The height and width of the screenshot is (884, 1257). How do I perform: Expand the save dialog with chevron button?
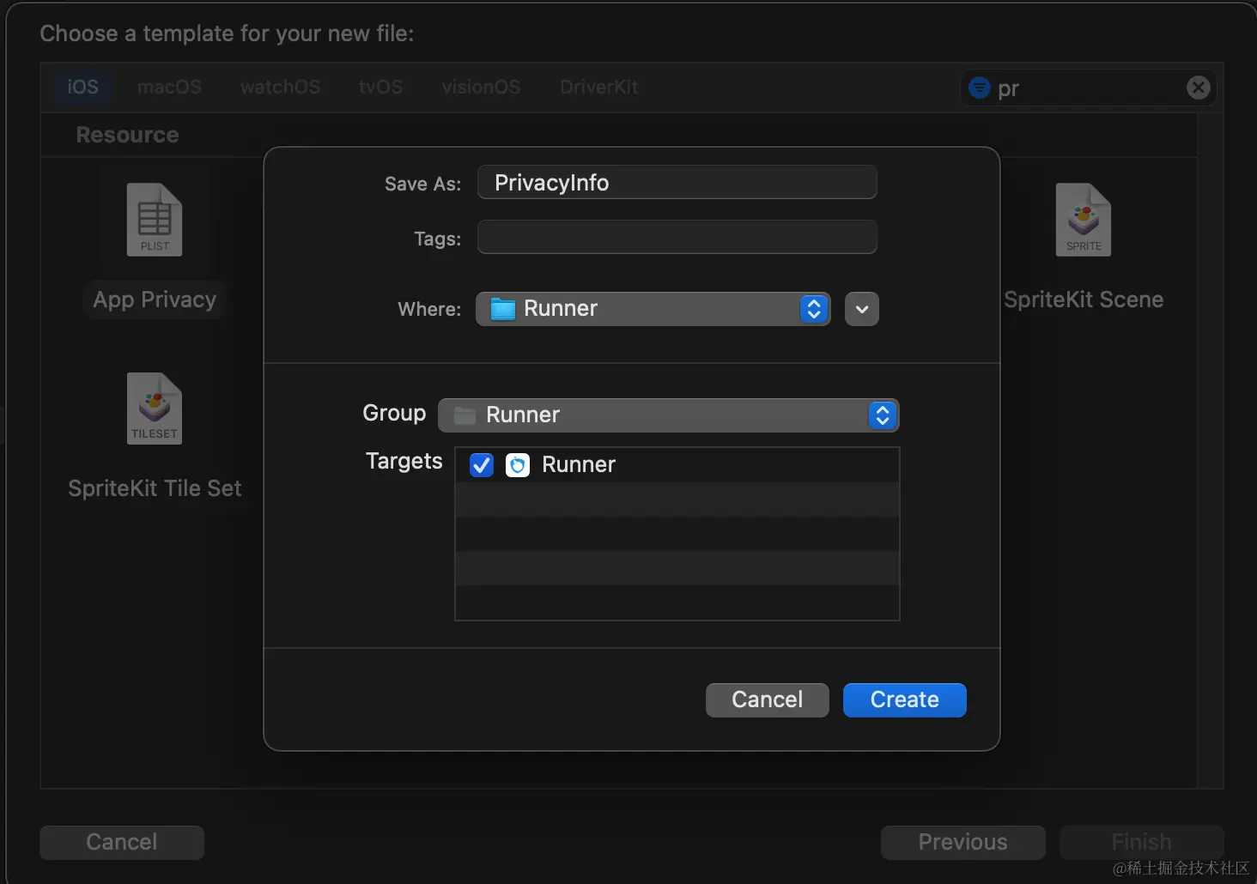[x=862, y=309]
